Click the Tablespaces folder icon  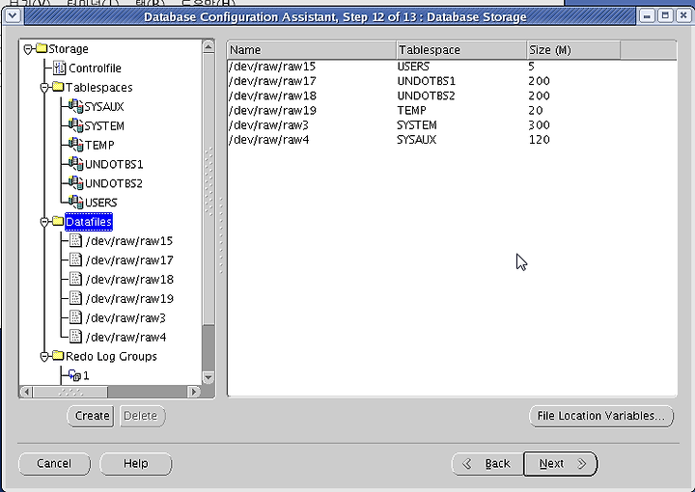[58, 87]
